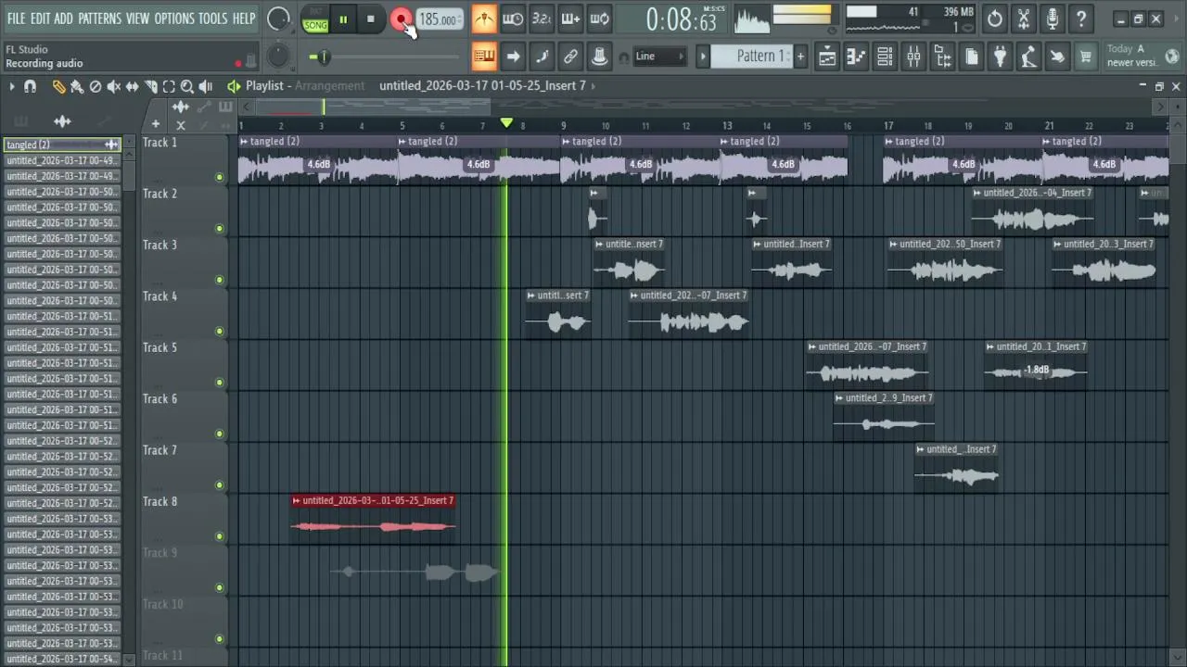The height and width of the screenshot is (667, 1187).
Task: Open the tempo tapper icon
Action: click(x=1028, y=57)
